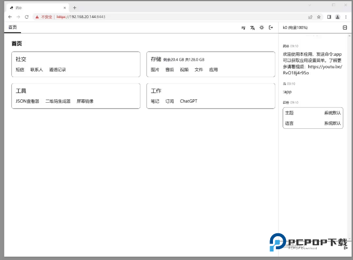Open the 语言 system default setting
This screenshot has width=353, height=260.
pyautogui.click(x=332, y=123)
